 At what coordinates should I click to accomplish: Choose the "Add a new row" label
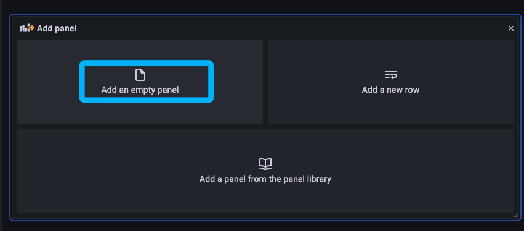click(x=390, y=90)
